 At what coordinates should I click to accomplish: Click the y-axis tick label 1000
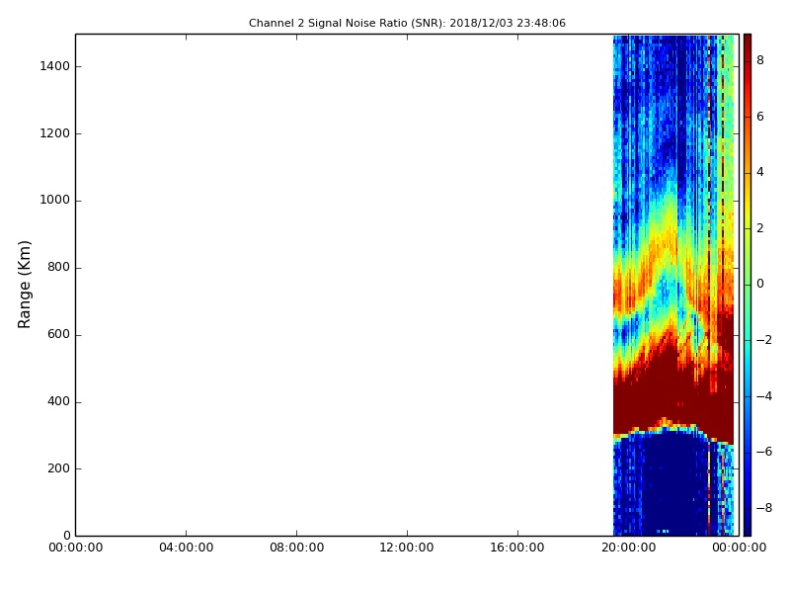click(x=55, y=201)
